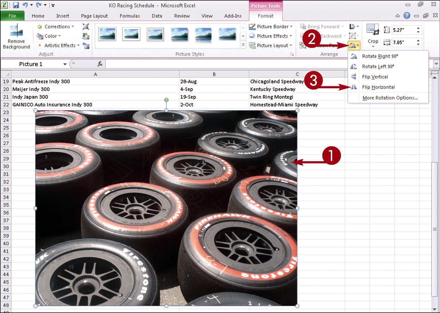Image resolution: width=440 pixels, height=313 pixels.
Task: Click the Shape Height field showing 5.27"
Action: (404, 30)
